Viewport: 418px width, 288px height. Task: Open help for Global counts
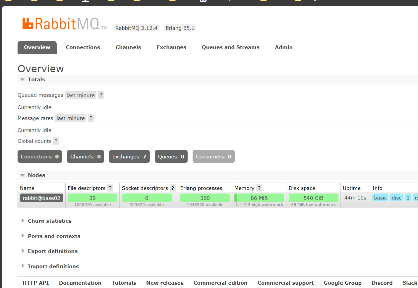[56, 141]
